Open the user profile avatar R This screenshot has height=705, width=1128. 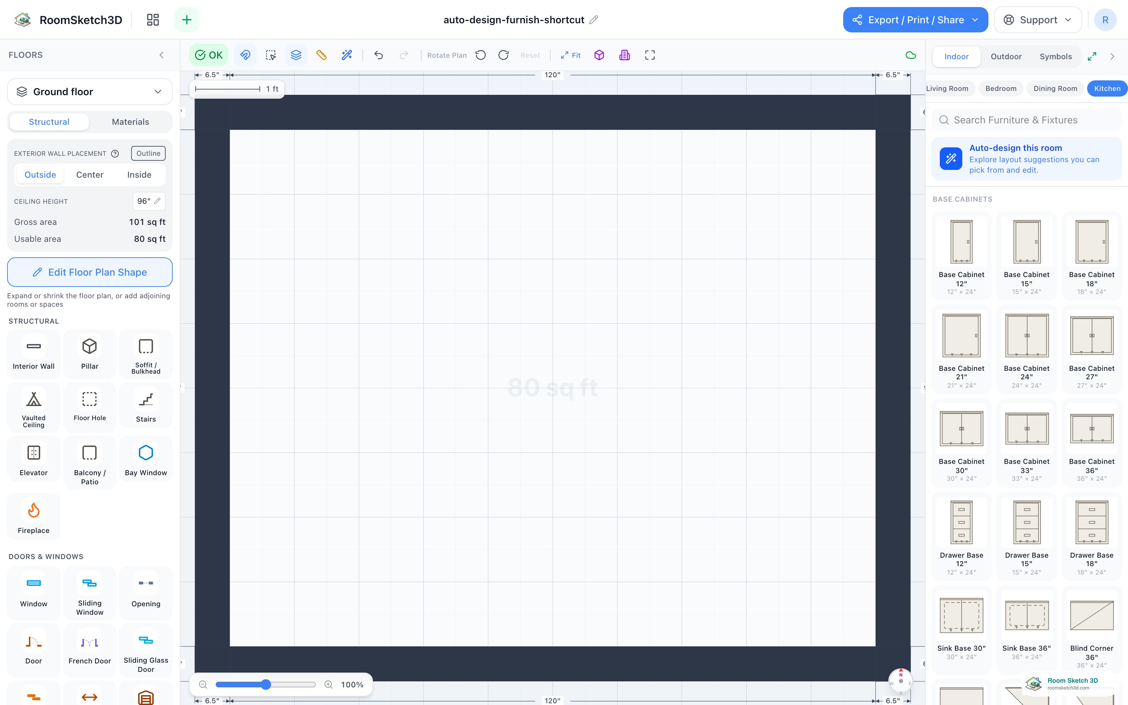tap(1105, 20)
